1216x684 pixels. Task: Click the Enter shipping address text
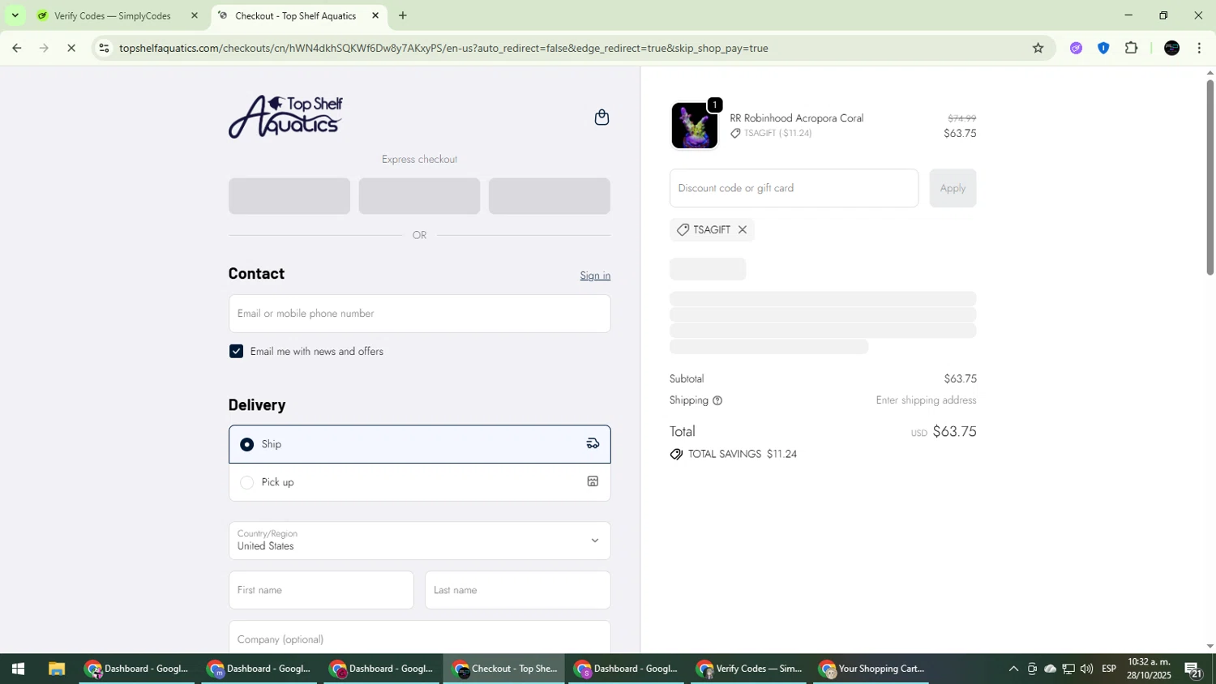coord(926,400)
